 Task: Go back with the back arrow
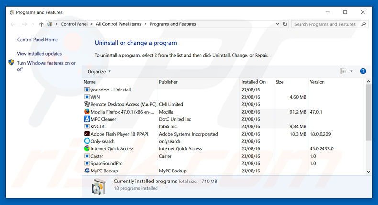[x=13, y=24]
